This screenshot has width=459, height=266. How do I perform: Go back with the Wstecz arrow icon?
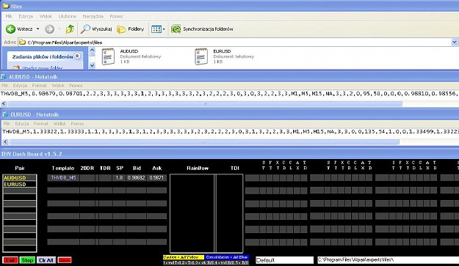10,29
